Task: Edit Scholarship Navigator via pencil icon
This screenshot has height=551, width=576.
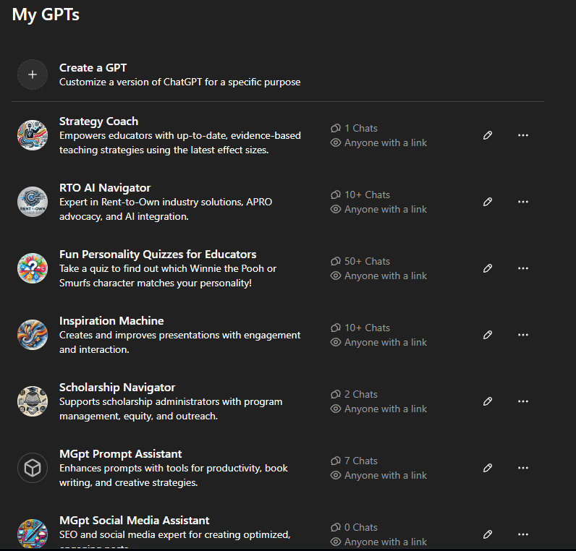Action: pyautogui.click(x=488, y=401)
